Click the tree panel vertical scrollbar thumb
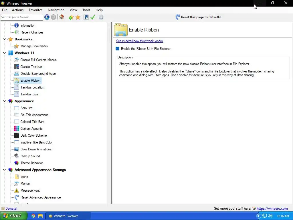 pyautogui.click(x=109, y=36)
